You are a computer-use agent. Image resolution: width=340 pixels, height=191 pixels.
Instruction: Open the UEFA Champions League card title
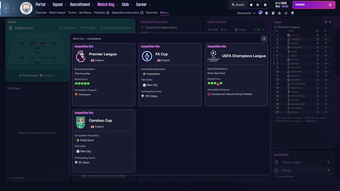coord(244,56)
